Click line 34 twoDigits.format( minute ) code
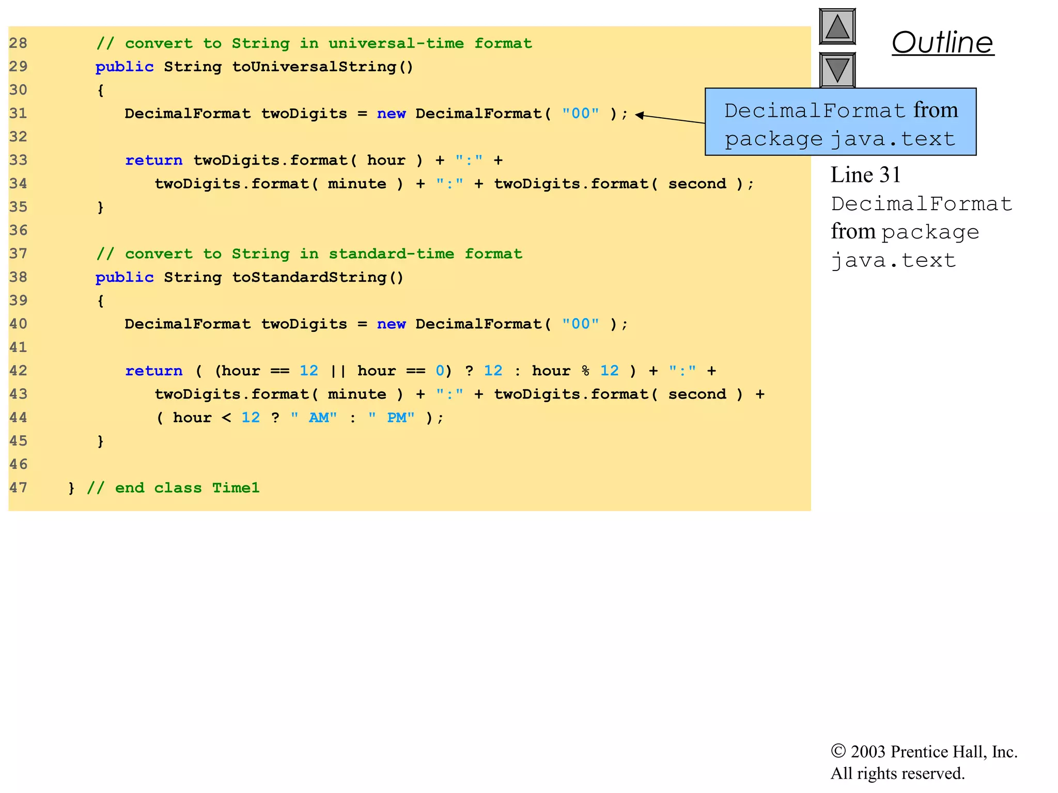The width and height of the screenshot is (1058, 793). coord(454,184)
